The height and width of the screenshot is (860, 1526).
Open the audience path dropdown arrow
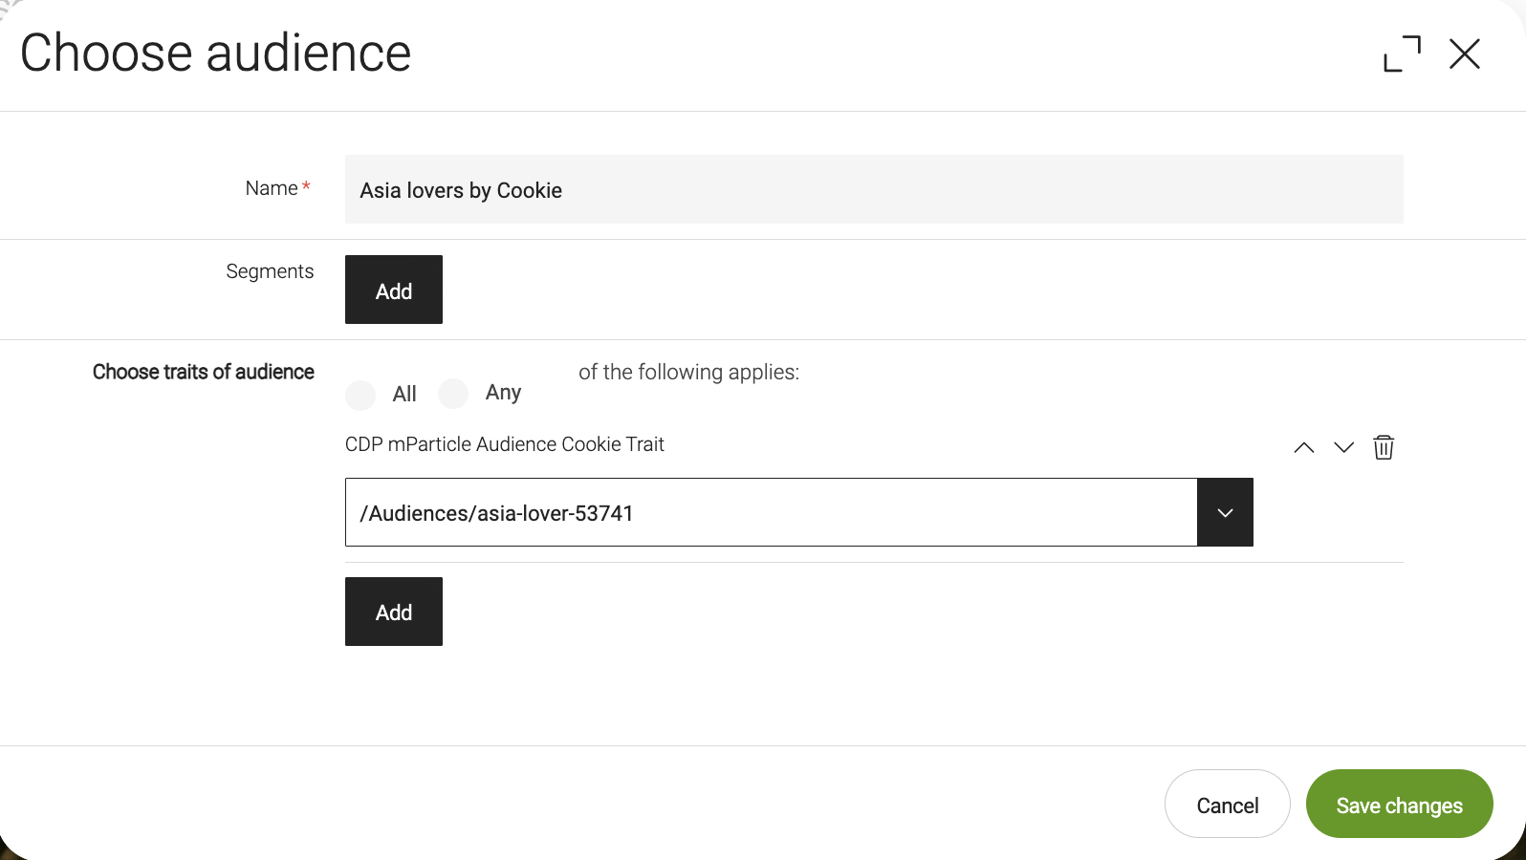coord(1225,513)
